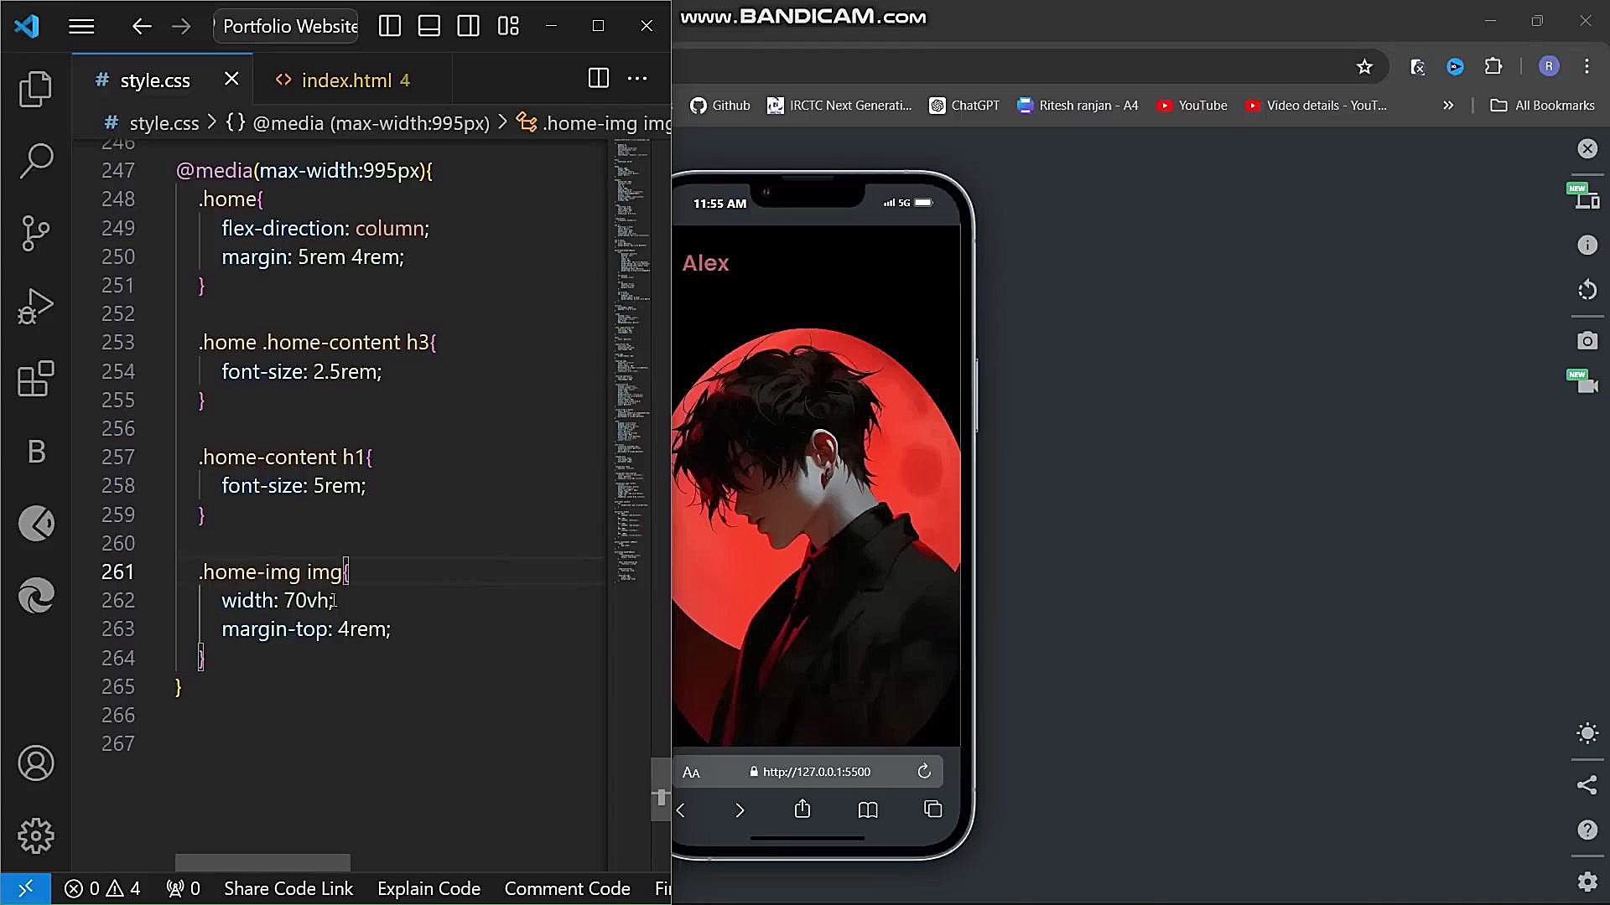Click Comment Code in status bar
This screenshot has height=905, width=1610.
pyautogui.click(x=567, y=888)
